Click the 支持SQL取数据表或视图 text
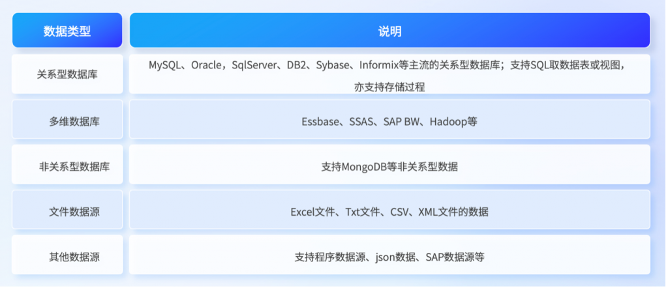This screenshot has height=288, width=668. [x=565, y=66]
